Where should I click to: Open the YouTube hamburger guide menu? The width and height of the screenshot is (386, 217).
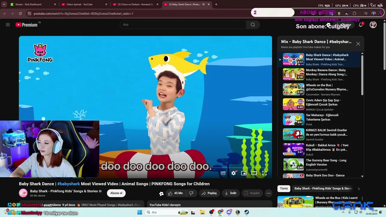8,25
